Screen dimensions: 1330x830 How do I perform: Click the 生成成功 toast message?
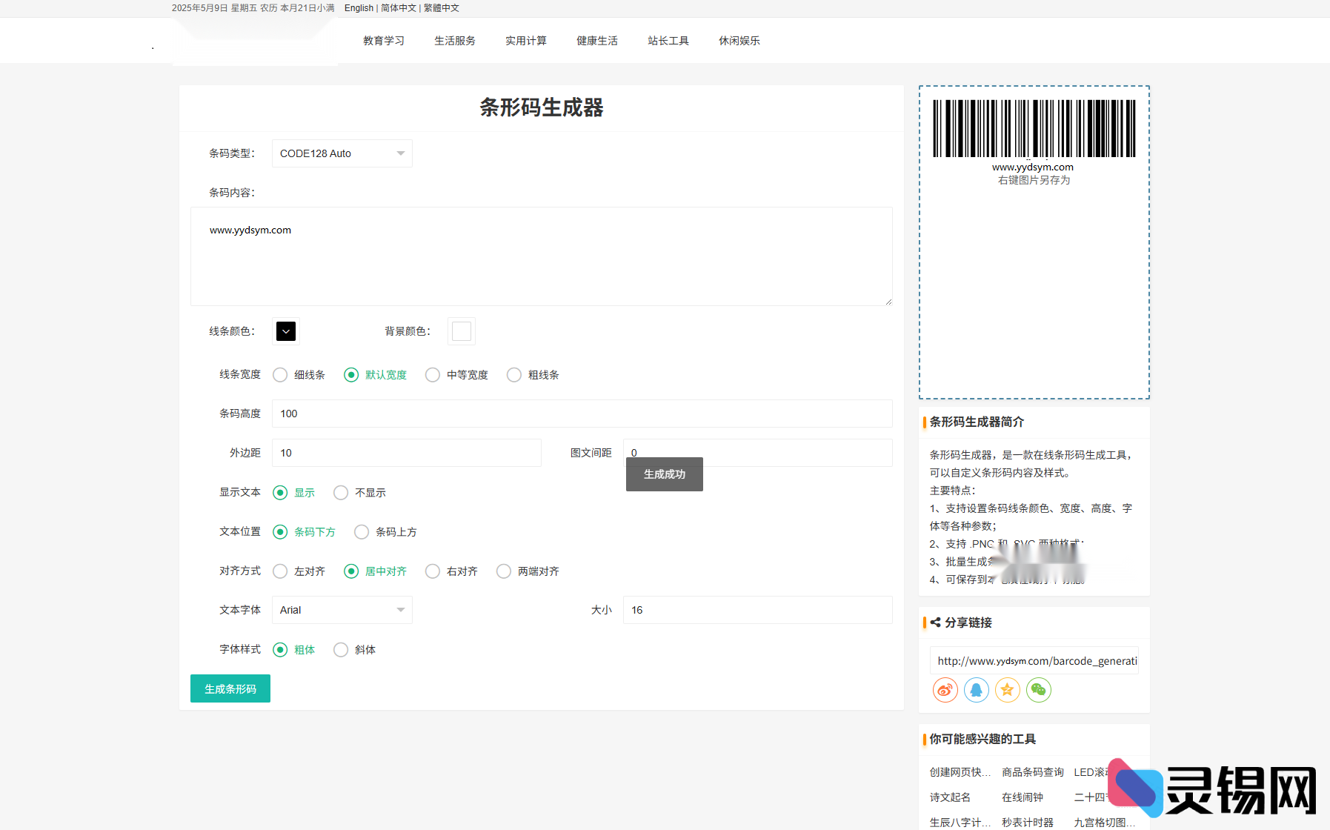click(x=665, y=474)
